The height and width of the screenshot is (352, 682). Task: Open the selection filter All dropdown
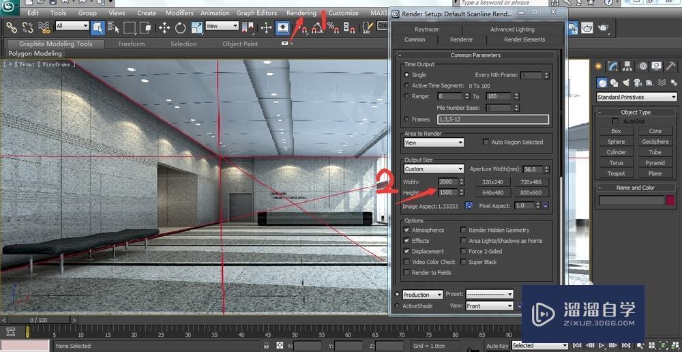click(x=72, y=26)
